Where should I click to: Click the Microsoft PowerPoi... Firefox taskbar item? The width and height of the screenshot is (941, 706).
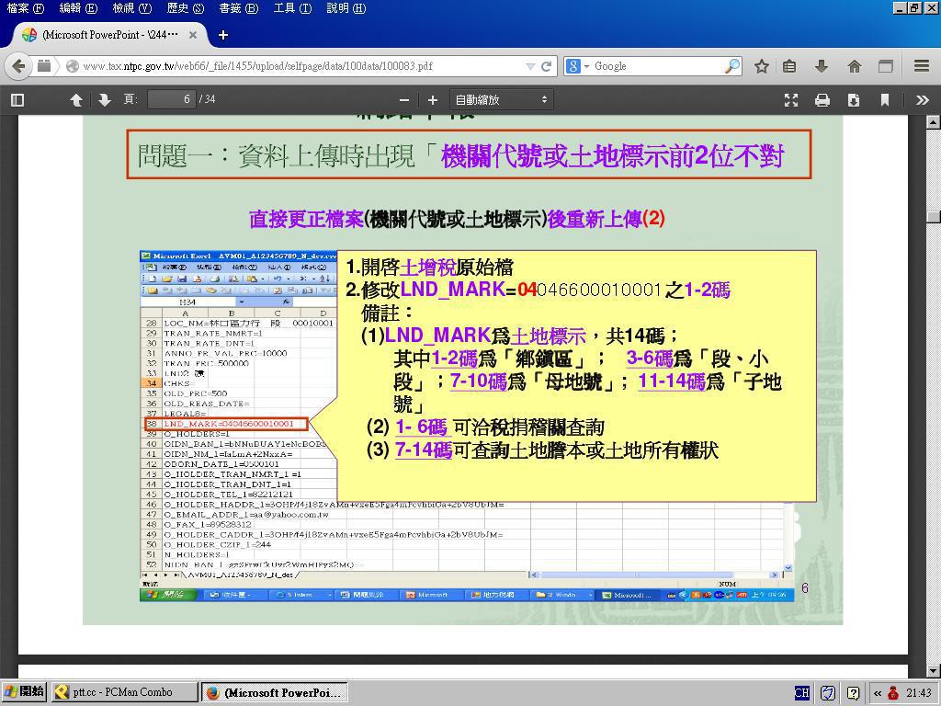tap(274, 692)
